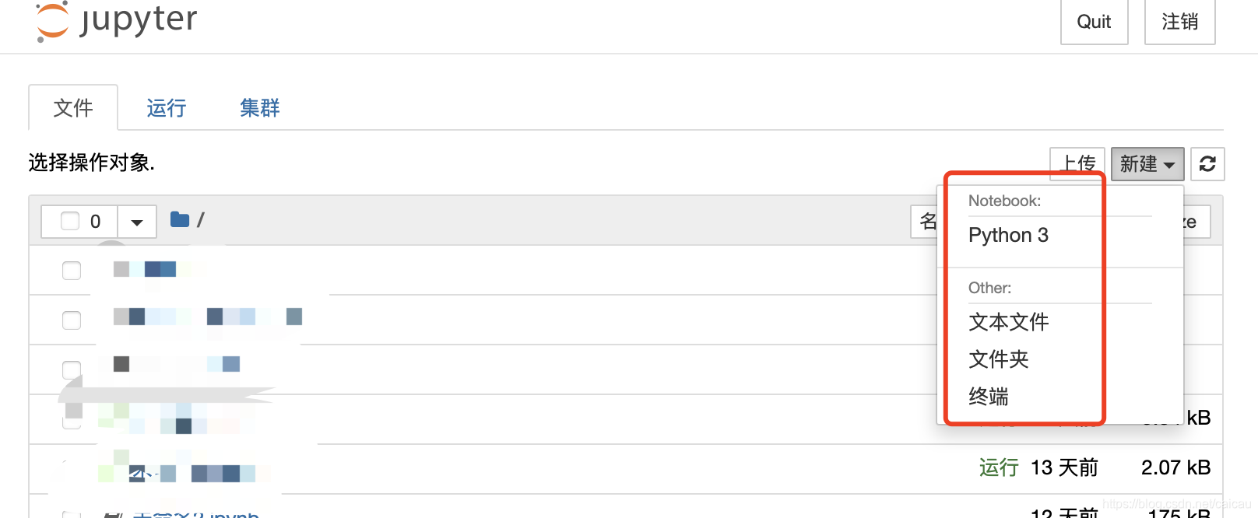This screenshot has width=1258, height=518.
Task: Click the 运行 status label of the running notebook
Action: (x=998, y=467)
